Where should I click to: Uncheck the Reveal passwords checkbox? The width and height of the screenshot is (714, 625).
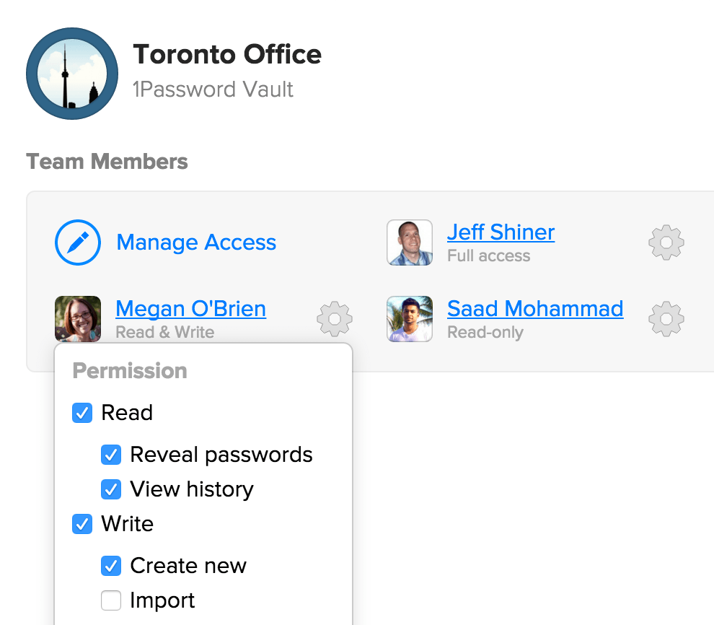point(111,455)
